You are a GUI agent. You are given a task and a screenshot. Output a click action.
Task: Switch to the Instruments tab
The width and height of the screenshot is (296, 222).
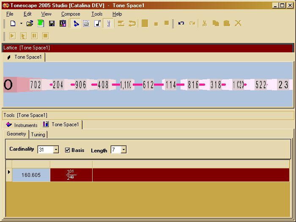pyautogui.click(x=22, y=125)
